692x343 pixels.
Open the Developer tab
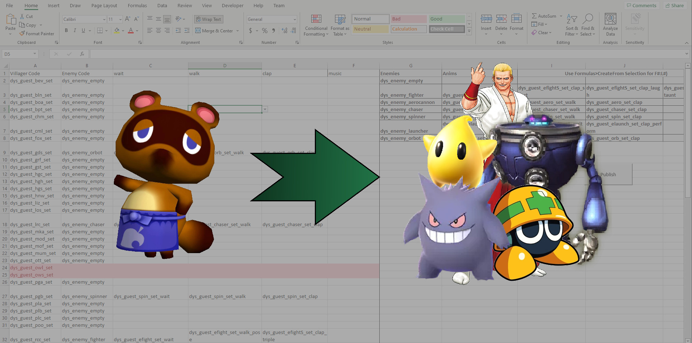pos(232,5)
